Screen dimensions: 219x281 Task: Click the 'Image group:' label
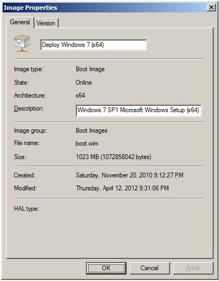31,131
